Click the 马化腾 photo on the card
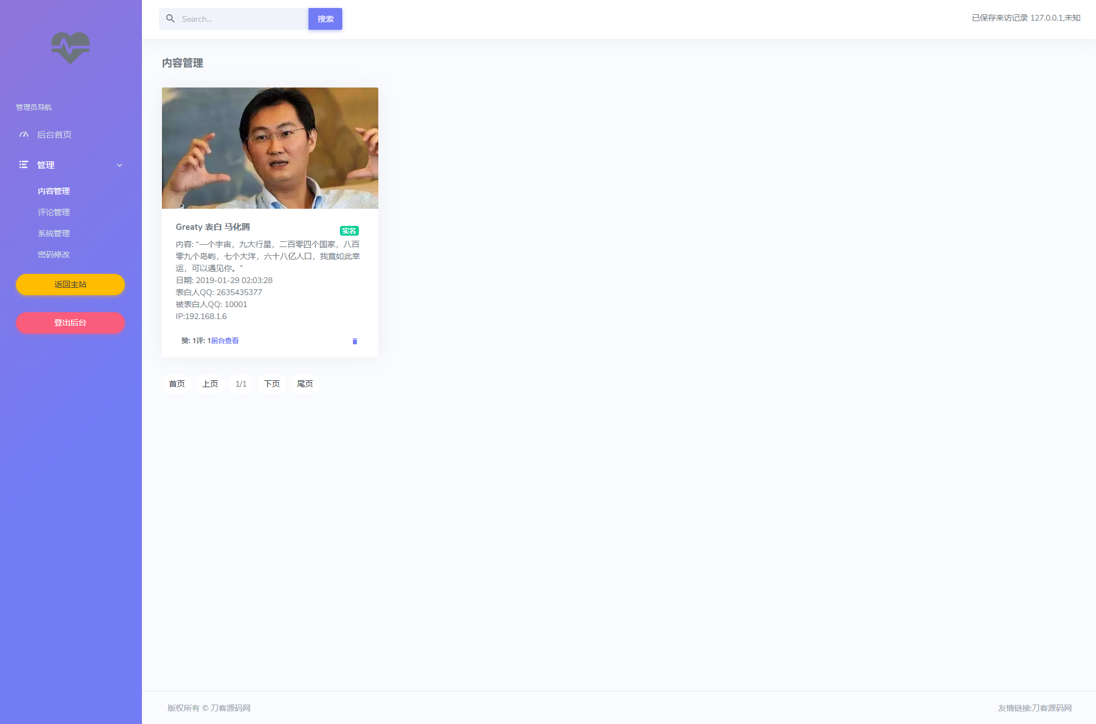 270,148
